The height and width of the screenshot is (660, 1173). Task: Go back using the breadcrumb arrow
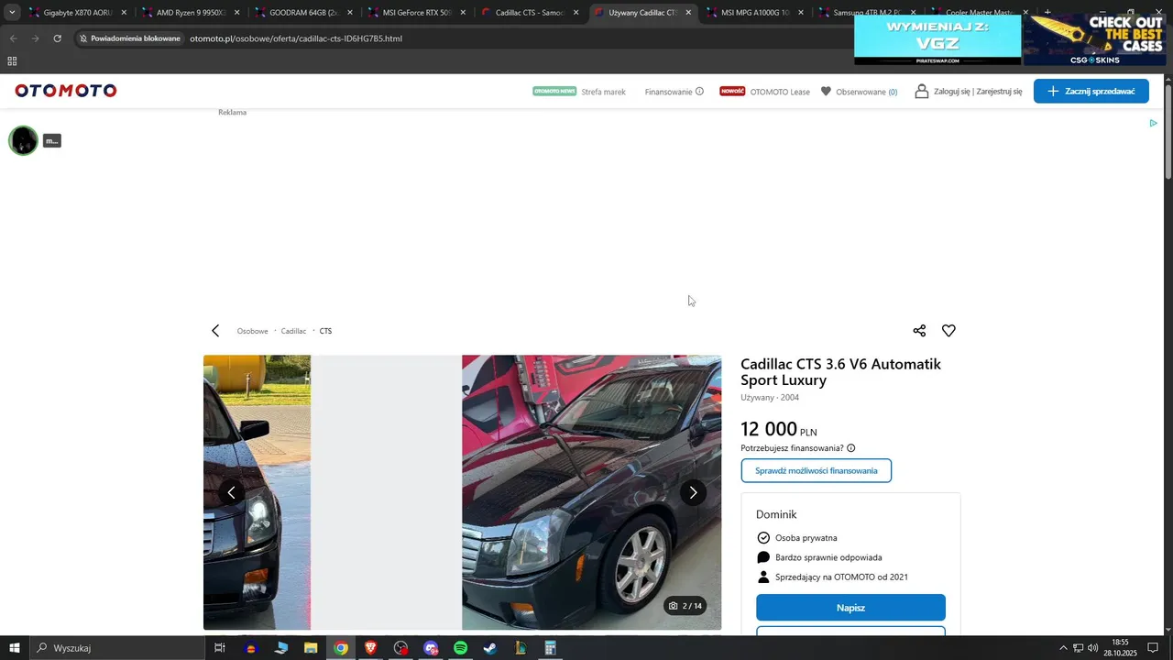click(x=215, y=331)
